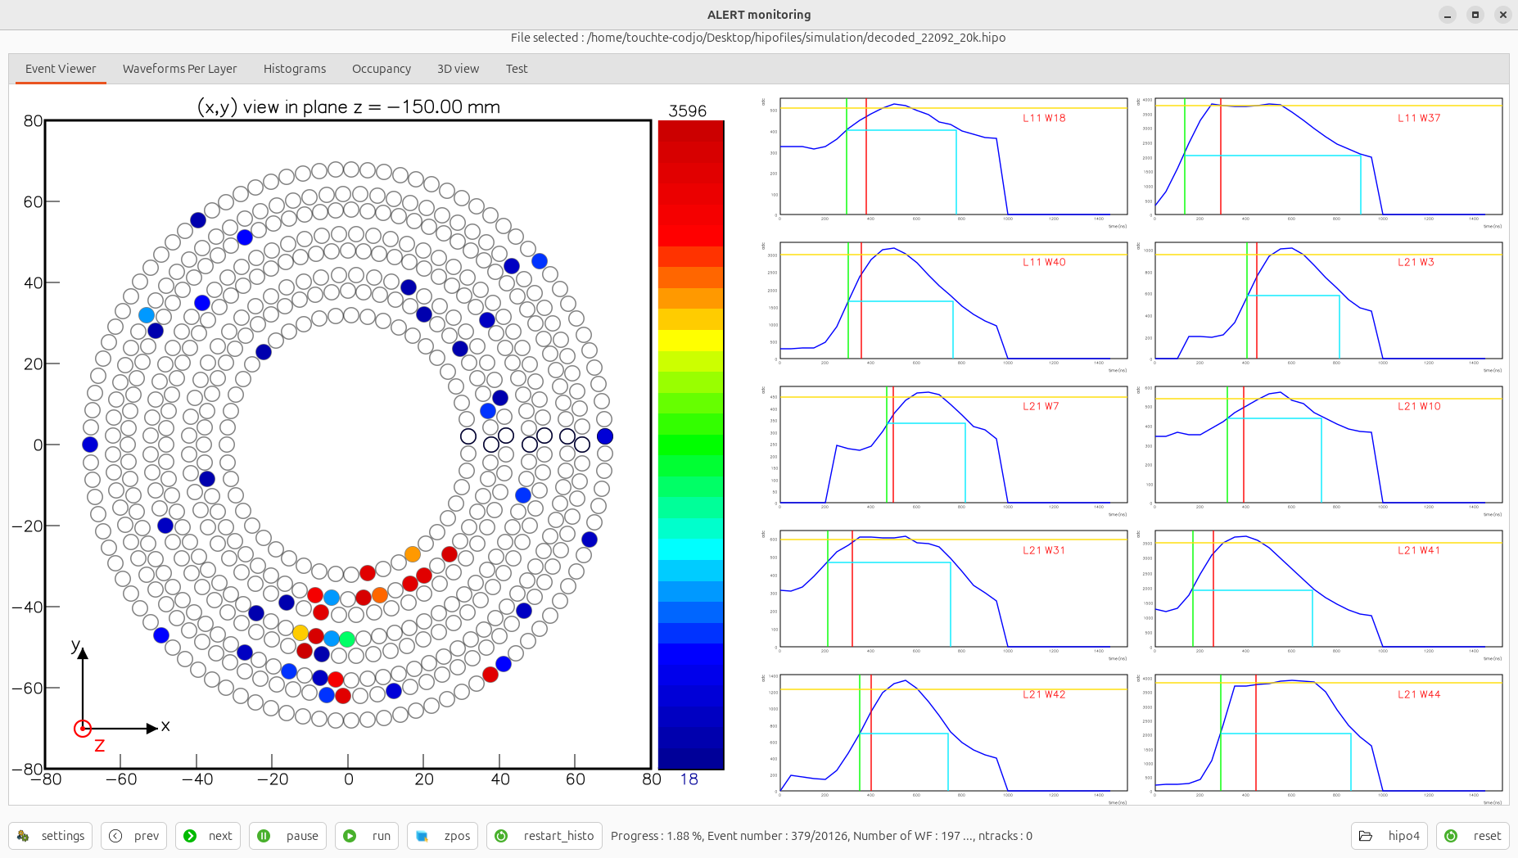
Task: Pause event playback via pause label
Action: 302,836
